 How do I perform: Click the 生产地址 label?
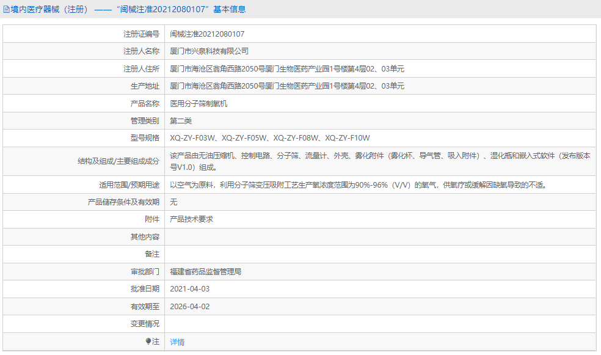145,86
